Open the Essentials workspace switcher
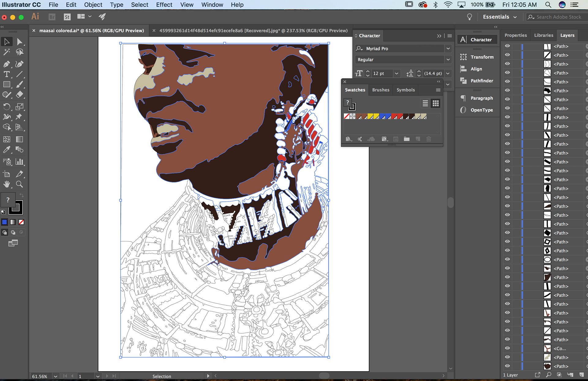 [x=500, y=17]
